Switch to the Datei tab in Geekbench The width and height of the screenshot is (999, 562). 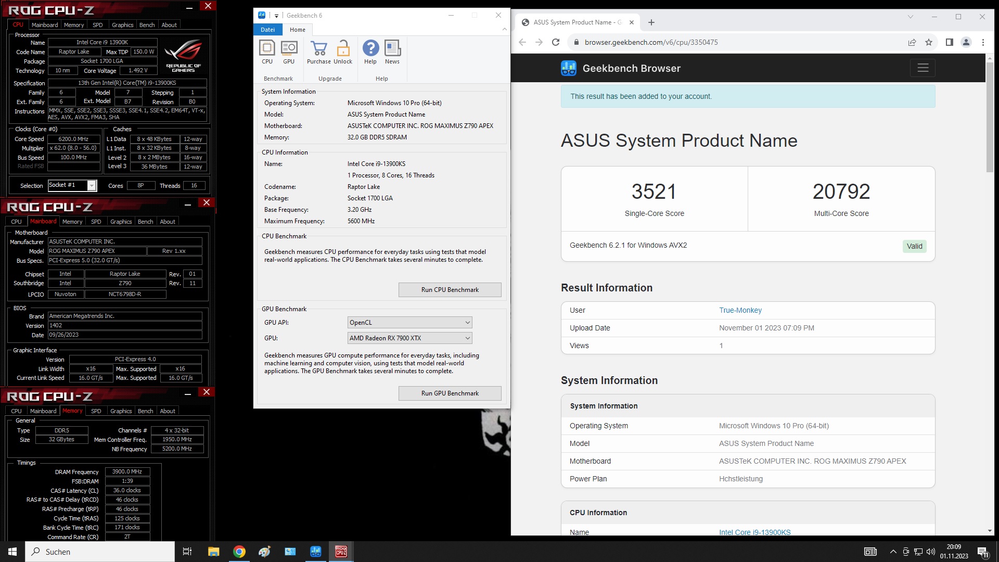(267, 30)
